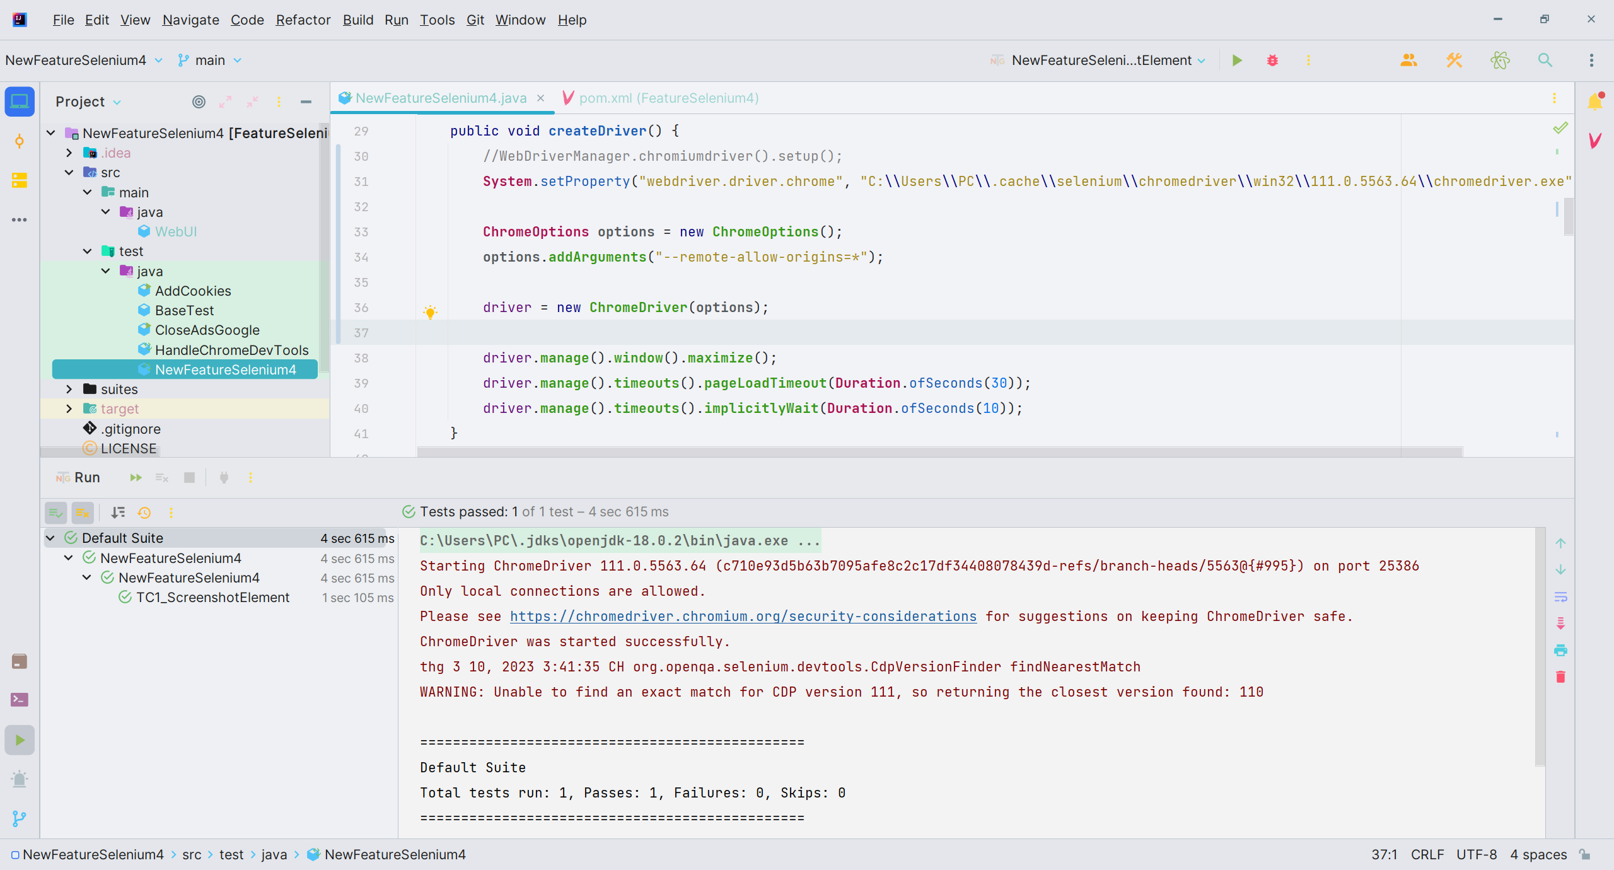Expand all in Project panel

(x=225, y=101)
